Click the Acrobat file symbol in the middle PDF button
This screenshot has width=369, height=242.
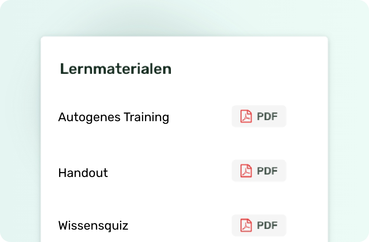[246, 171]
